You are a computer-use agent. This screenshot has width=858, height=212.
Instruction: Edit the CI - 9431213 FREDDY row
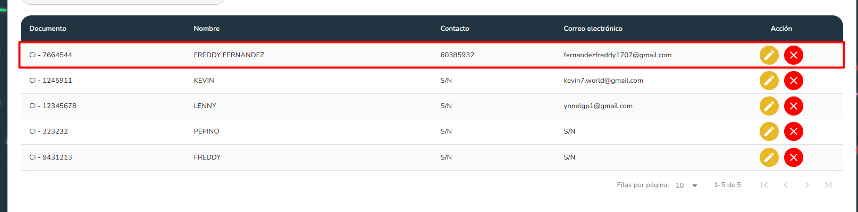[769, 157]
